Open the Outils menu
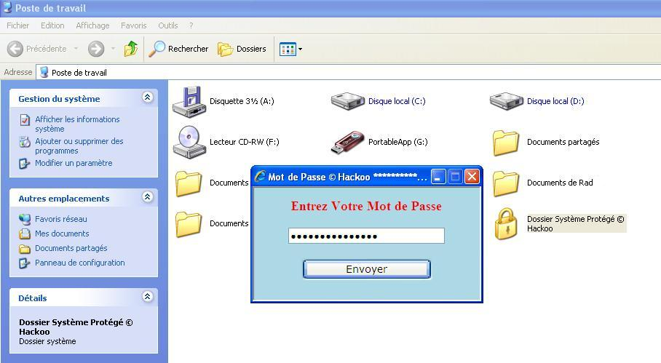 pos(167,25)
